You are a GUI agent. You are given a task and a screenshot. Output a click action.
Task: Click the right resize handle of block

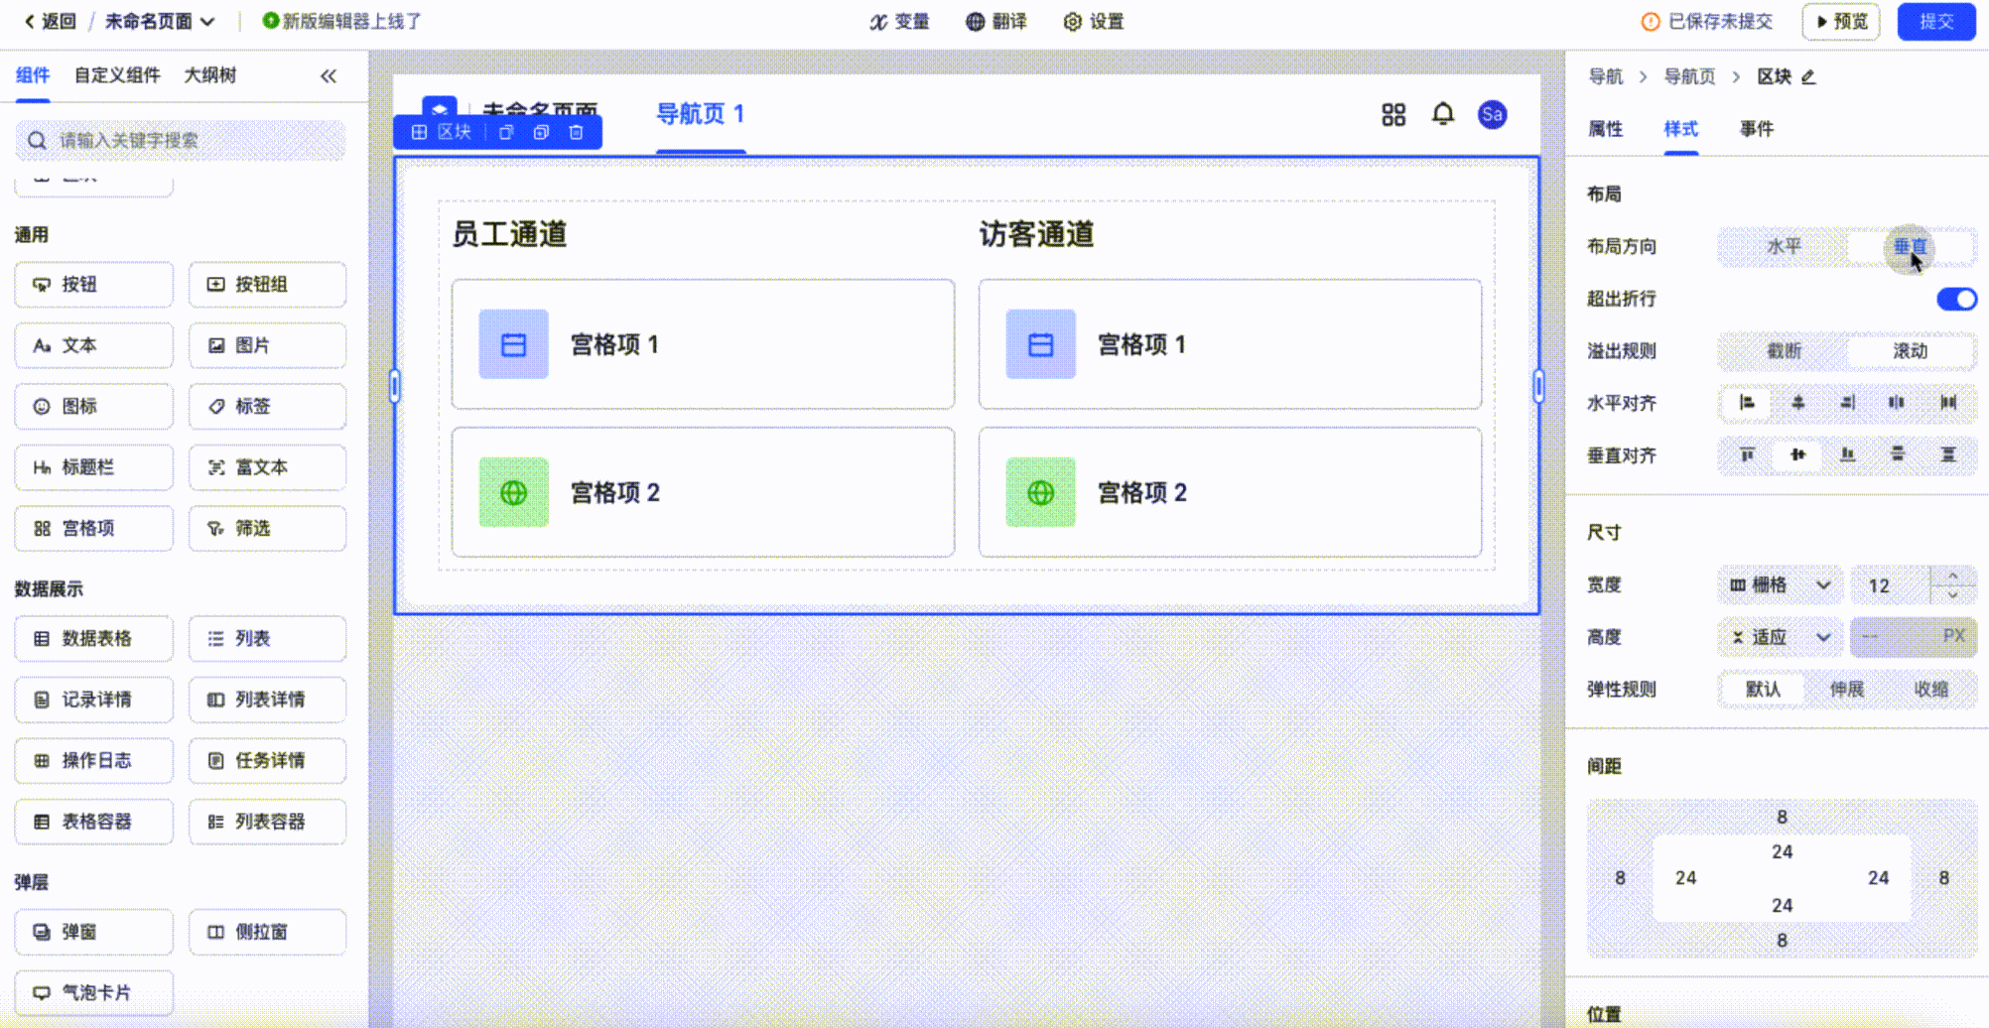click(1538, 385)
